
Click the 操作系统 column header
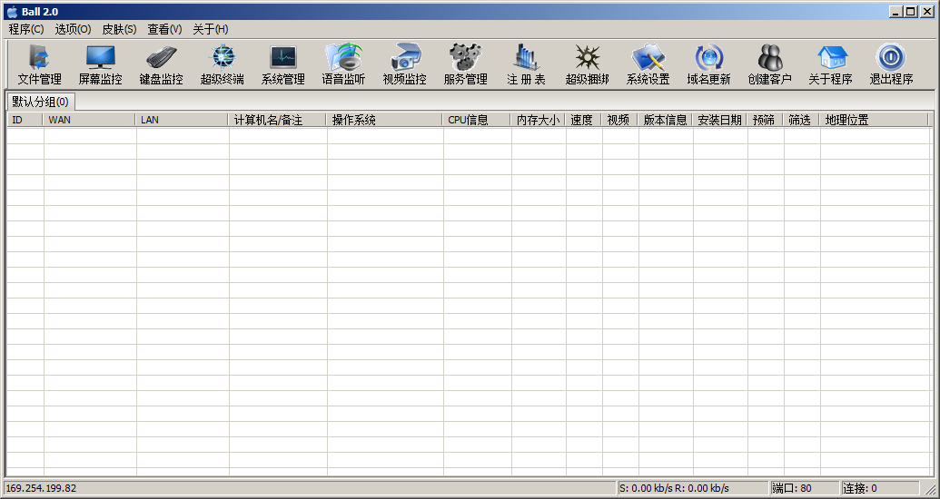click(384, 120)
